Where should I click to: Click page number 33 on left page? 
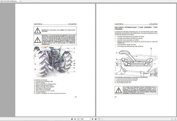(76, 97)
